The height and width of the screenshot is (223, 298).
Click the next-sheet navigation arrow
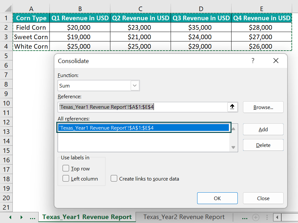(x=21, y=217)
